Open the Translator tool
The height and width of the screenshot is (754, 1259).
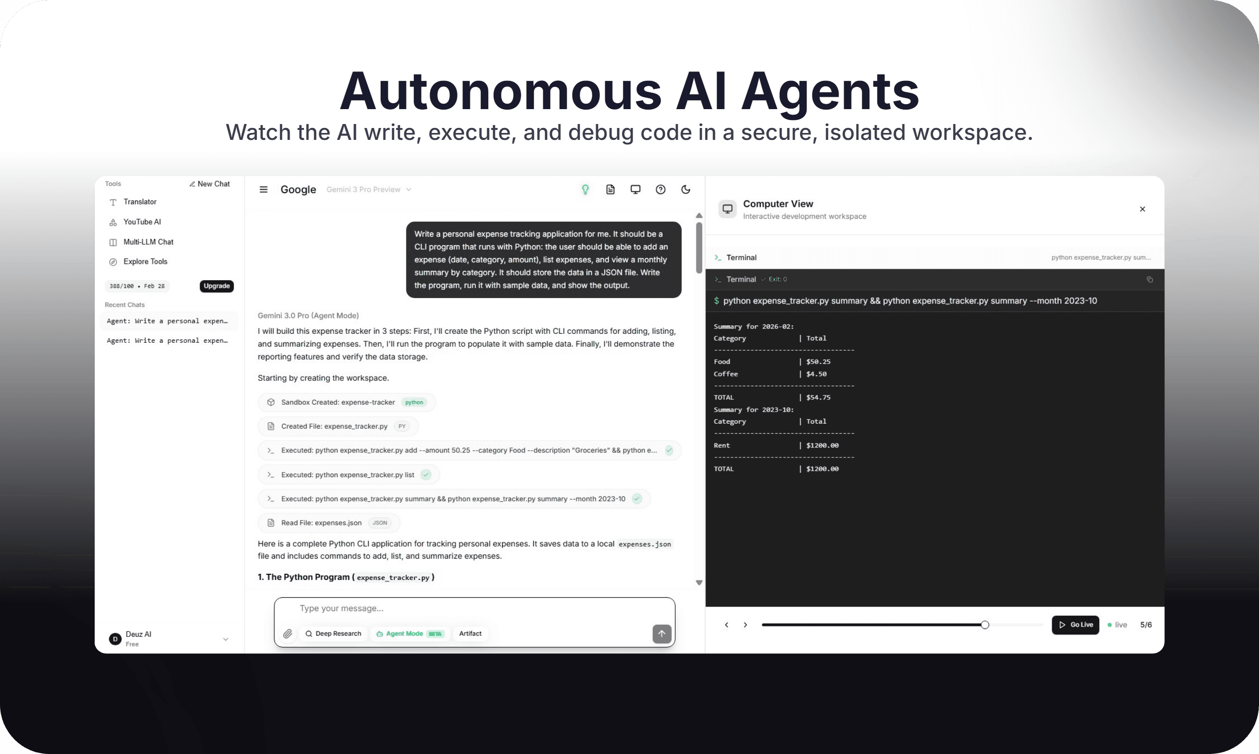pos(140,202)
